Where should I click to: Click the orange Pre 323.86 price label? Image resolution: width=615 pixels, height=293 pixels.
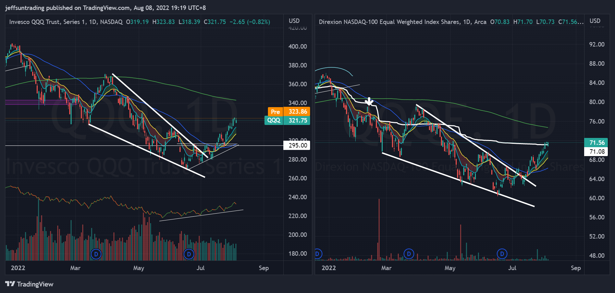click(289, 112)
